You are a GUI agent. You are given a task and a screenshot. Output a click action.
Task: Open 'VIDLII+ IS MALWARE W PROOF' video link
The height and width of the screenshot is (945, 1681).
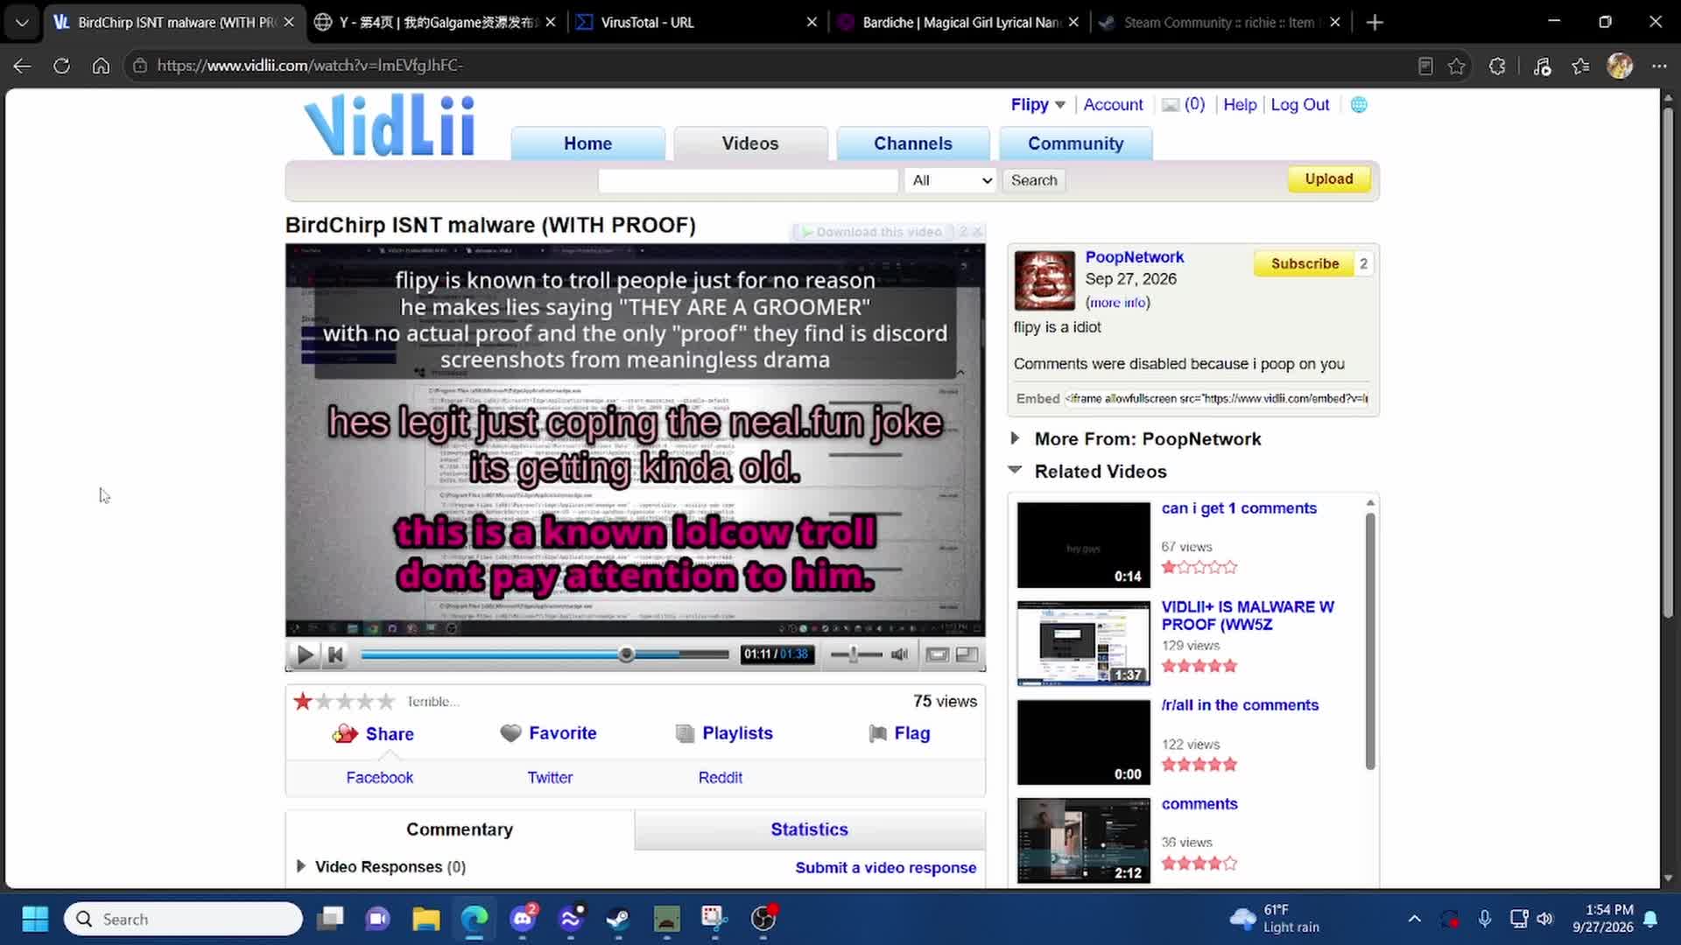(1248, 615)
